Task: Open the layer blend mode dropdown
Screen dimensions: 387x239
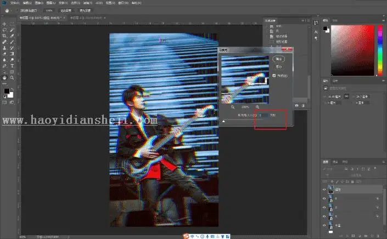Action: tap(333, 175)
